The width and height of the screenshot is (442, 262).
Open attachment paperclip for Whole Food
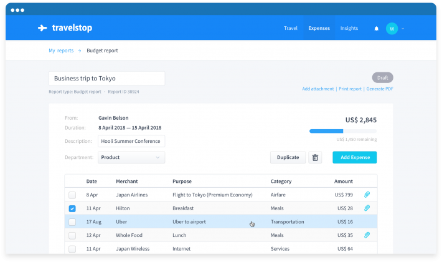pos(367,235)
